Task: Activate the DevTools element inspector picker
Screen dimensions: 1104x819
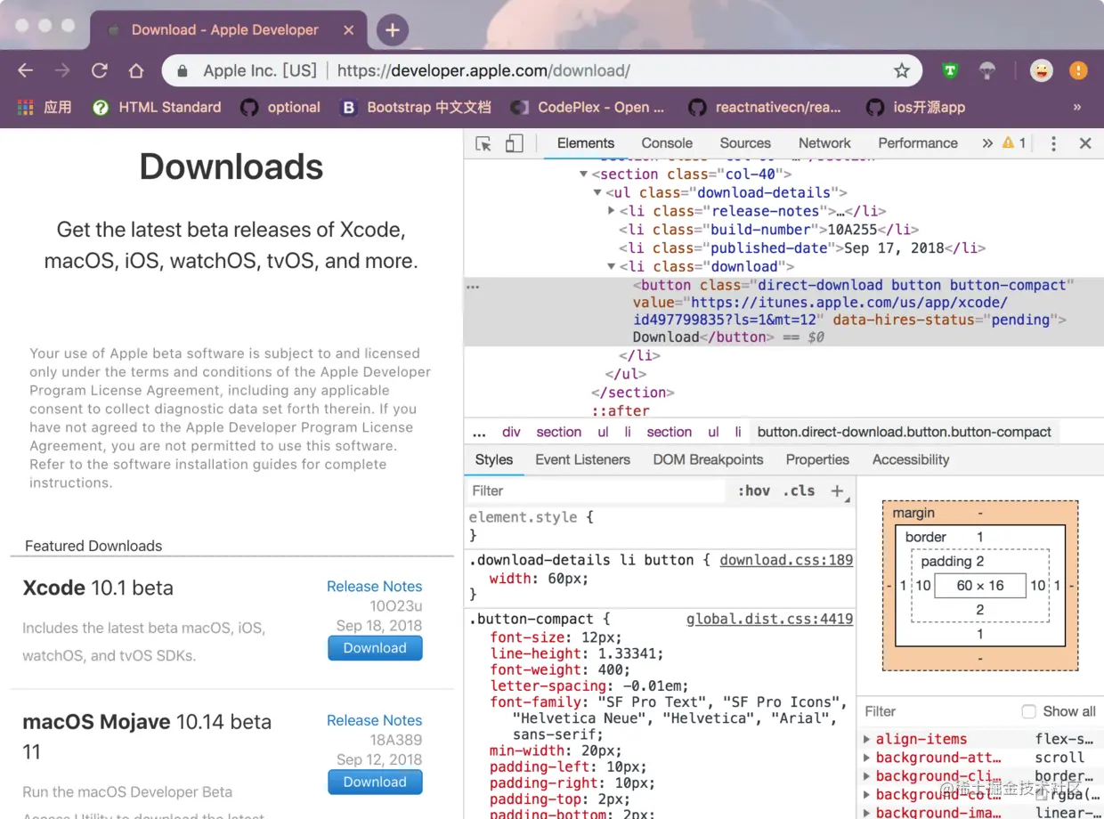Action: (x=483, y=143)
